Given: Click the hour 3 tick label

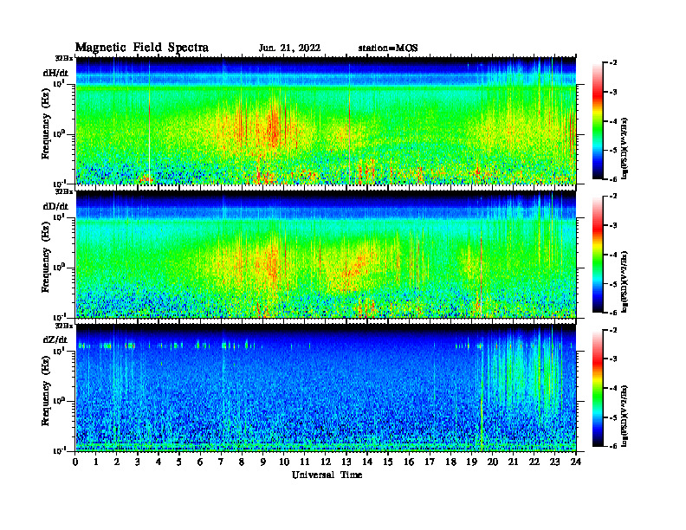Looking at the screenshot, I should 138,462.
